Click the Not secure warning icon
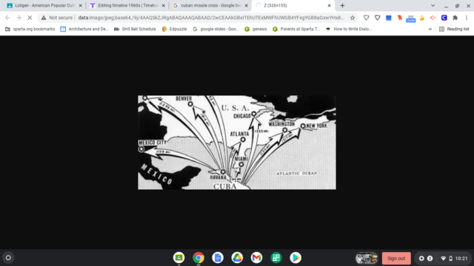474x266 pixels. point(44,18)
